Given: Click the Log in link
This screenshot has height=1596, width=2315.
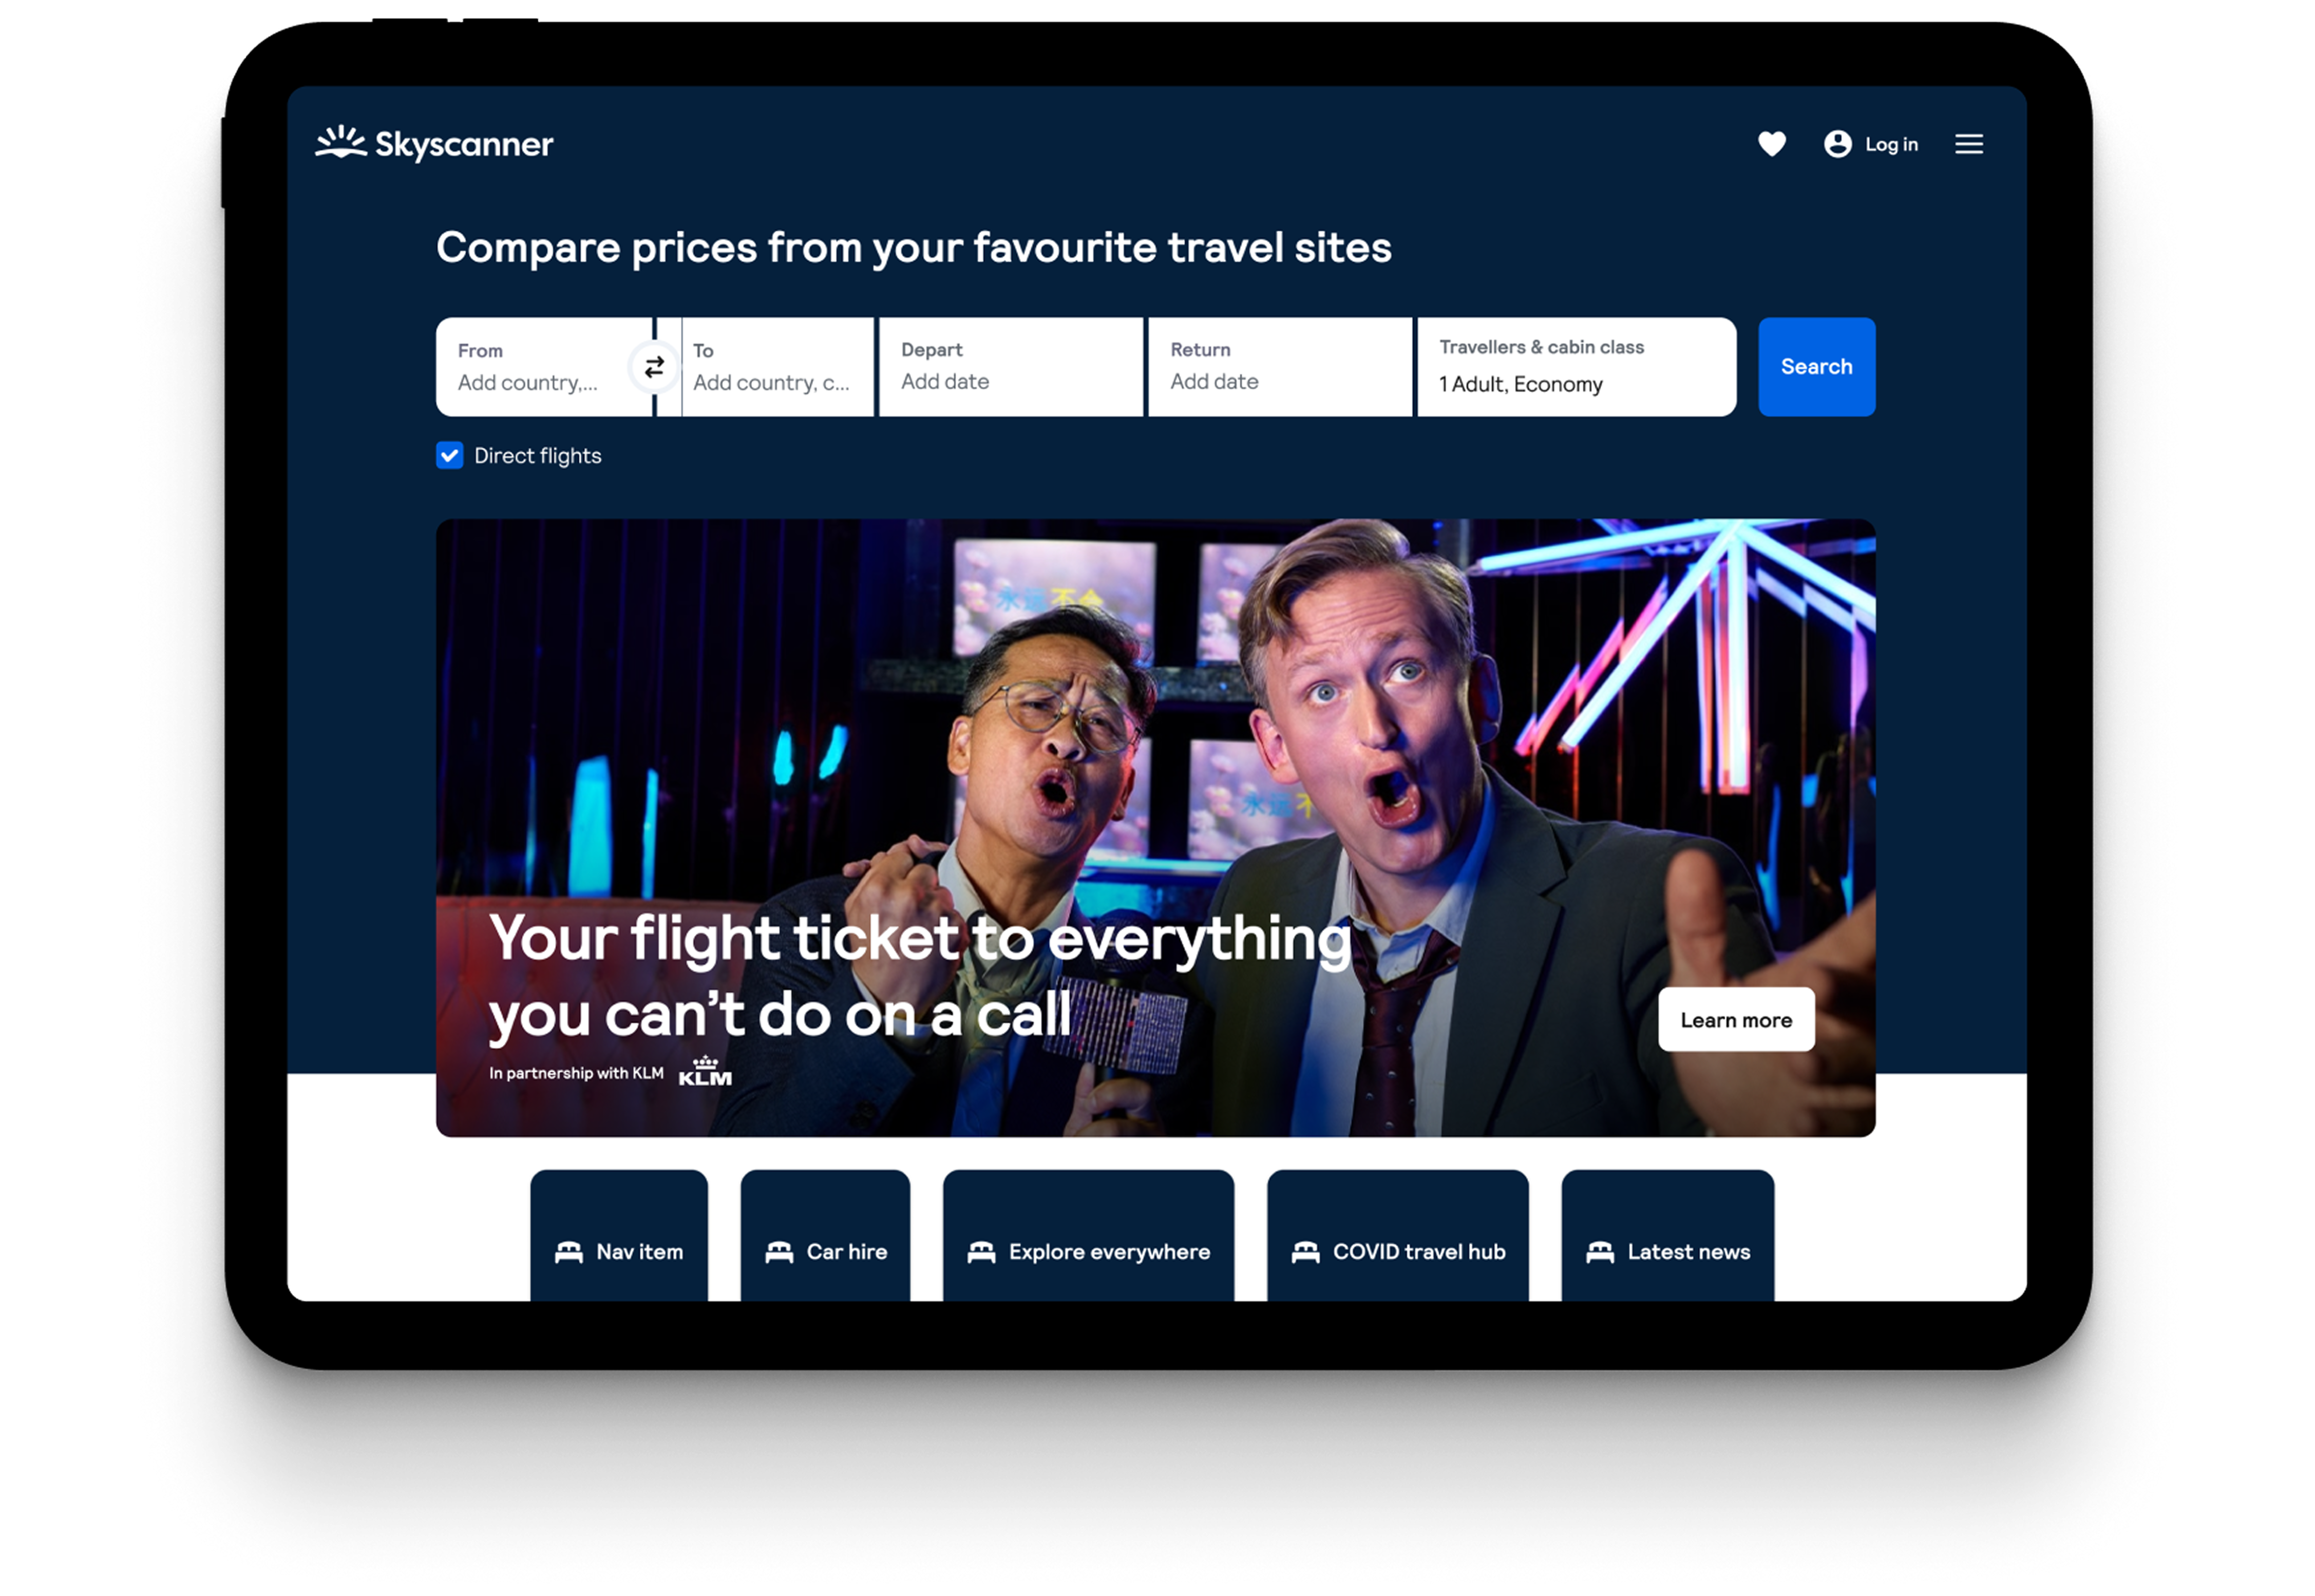Looking at the screenshot, I should click(1891, 144).
